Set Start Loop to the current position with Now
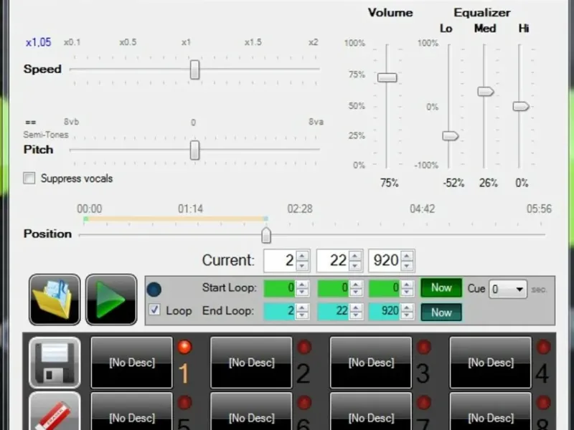The width and height of the screenshot is (574, 430). [441, 288]
